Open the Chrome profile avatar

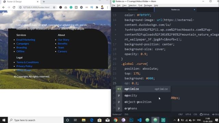click(x=102, y=8)
